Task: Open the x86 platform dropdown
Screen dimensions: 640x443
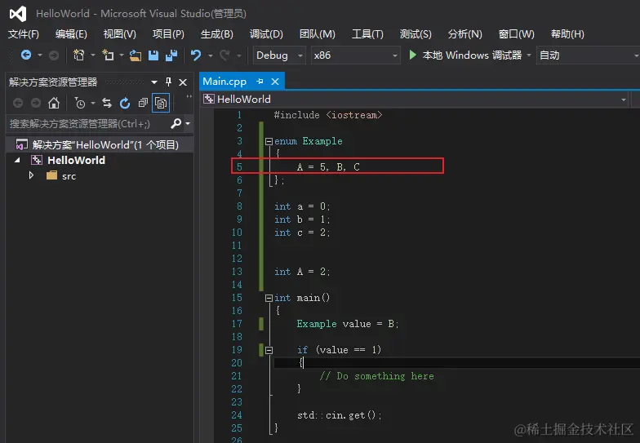Action: [355, 55]
